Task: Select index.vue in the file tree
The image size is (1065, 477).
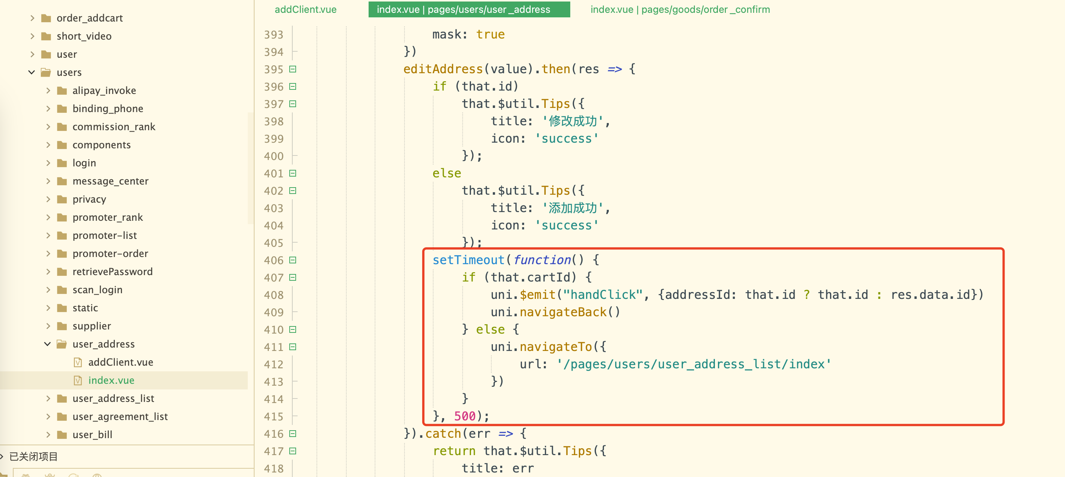Action: [x=111, y=380]
